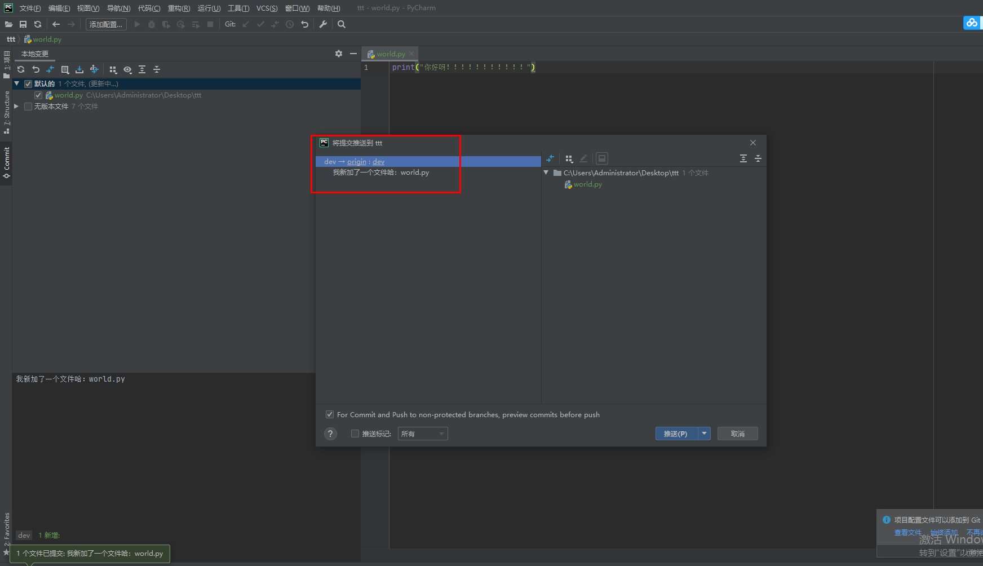Save all with the floppy disk icon
983x566 pixels.
(x=23, y=24)
